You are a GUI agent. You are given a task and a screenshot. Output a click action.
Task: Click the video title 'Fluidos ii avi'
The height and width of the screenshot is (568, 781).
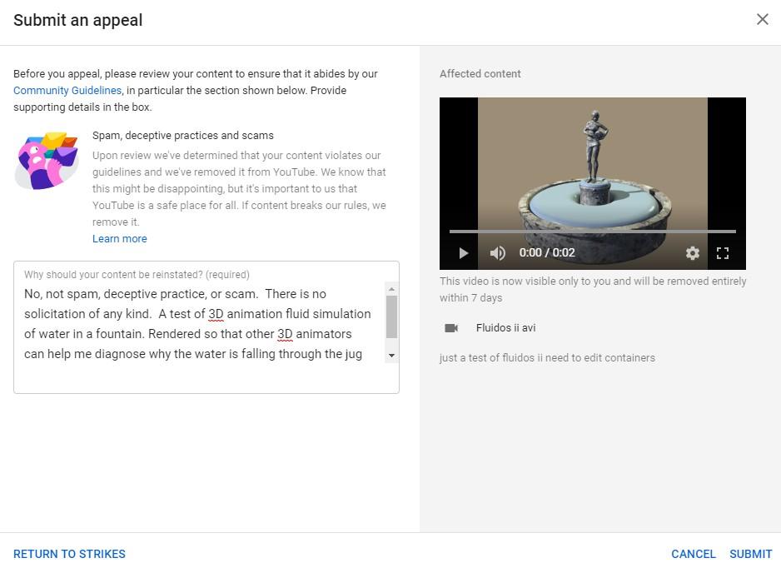(x=505, y=328)
